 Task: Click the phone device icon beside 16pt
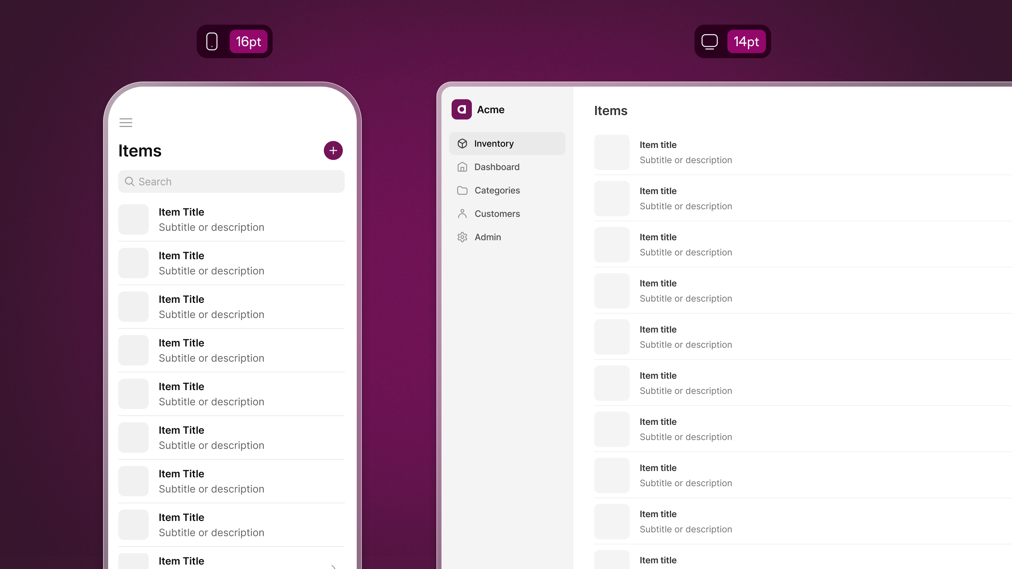point(212,41)
